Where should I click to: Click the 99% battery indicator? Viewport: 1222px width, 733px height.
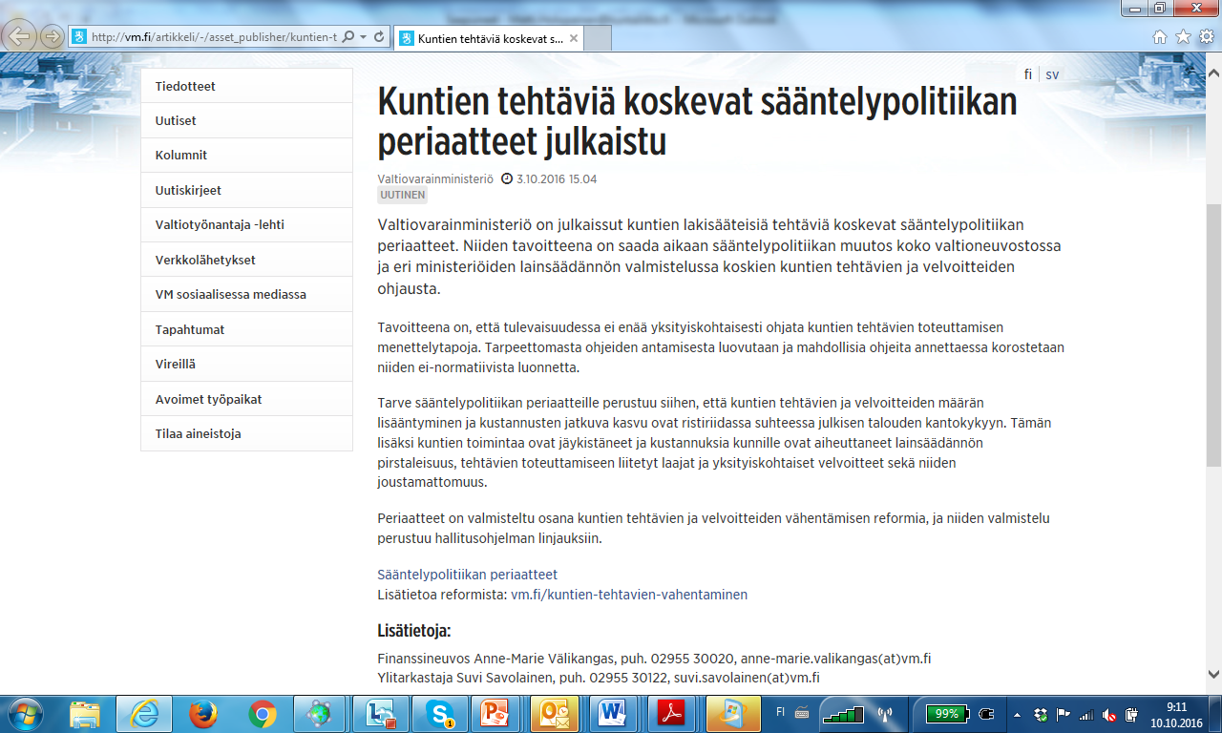point(947,714)
